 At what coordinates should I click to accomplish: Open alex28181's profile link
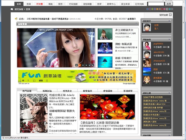(x=159, y=52)
